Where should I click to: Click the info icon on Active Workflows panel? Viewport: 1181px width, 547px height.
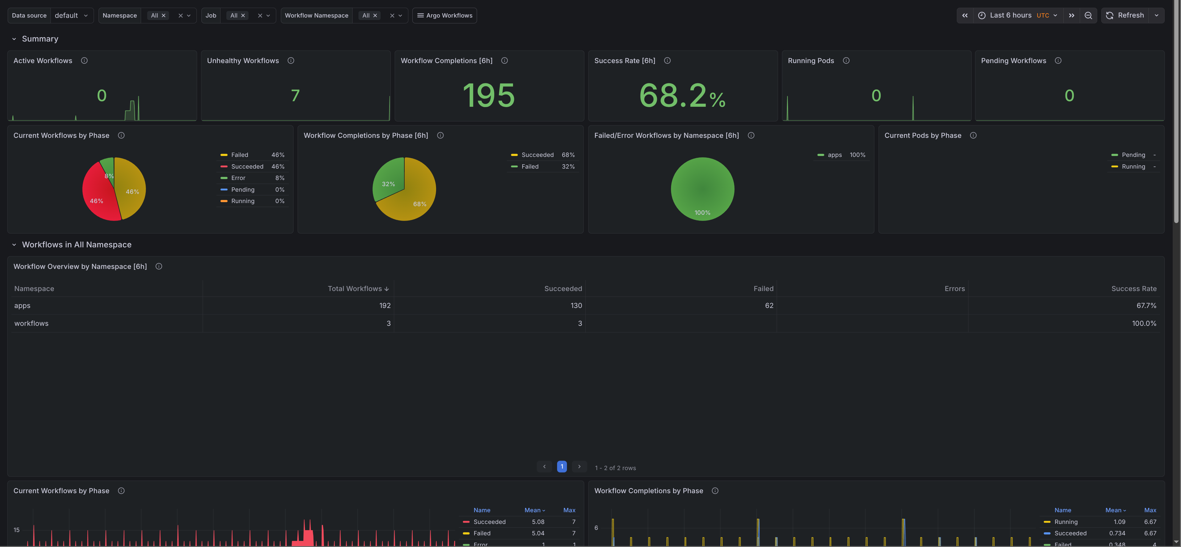[84, 60]
